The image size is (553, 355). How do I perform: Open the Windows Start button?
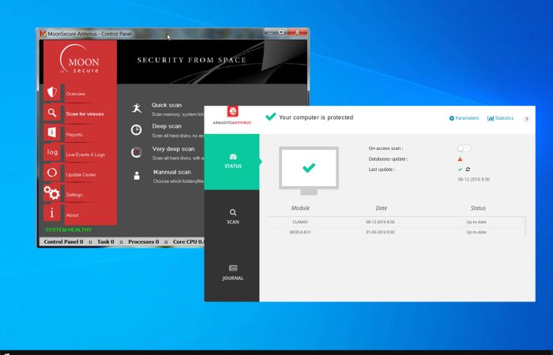point(6,353)
